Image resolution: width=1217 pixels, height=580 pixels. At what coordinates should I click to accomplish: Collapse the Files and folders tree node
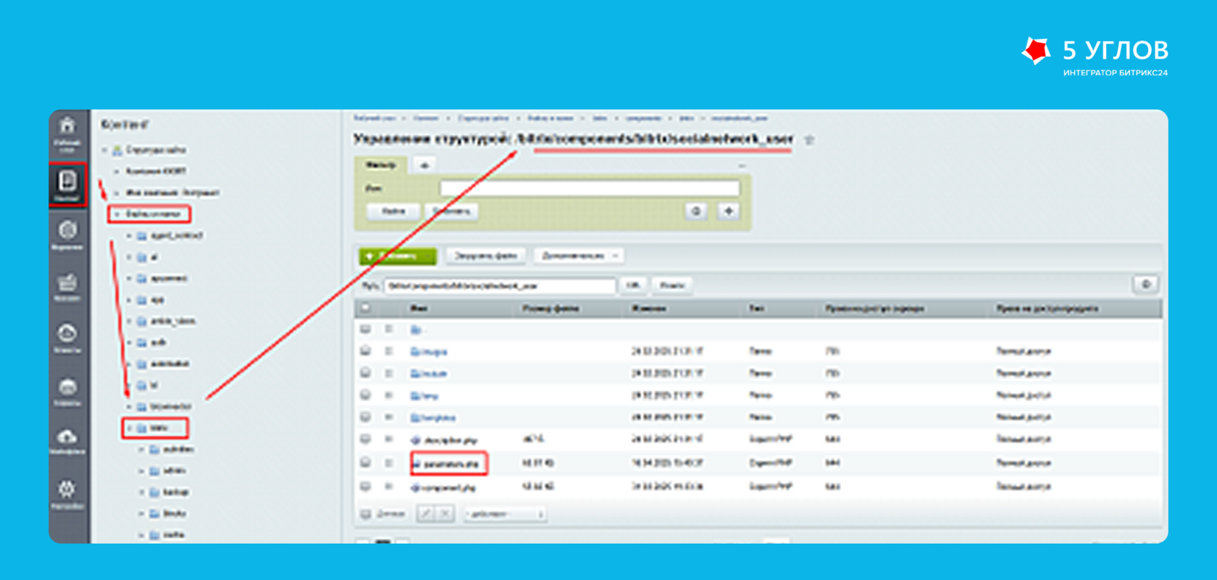pyautogui.click(x=117, y=214)
